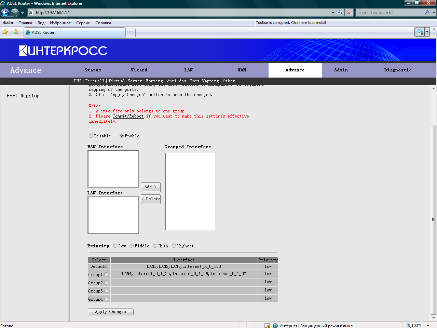Click inside the LAN Interface list box

click(113, 215)
